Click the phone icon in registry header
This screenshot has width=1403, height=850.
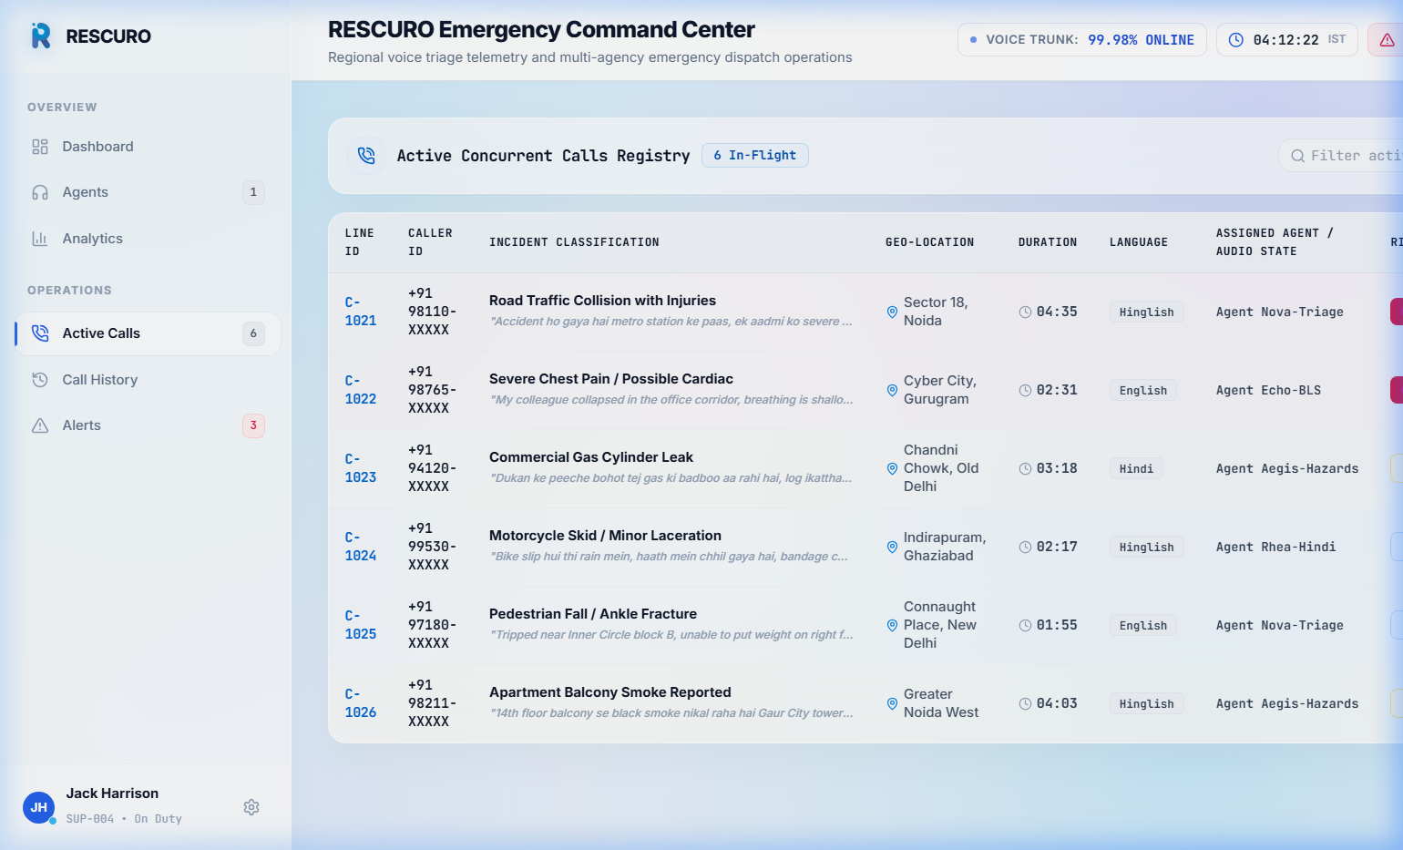[366, 156]
